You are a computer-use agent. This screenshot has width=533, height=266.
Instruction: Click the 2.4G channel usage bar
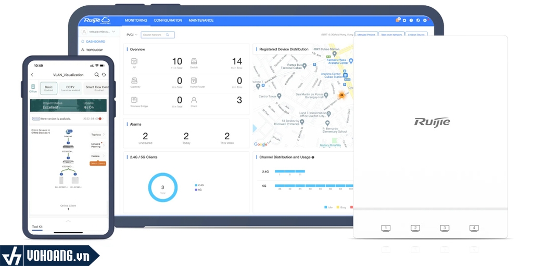click(x=289, y=171)
